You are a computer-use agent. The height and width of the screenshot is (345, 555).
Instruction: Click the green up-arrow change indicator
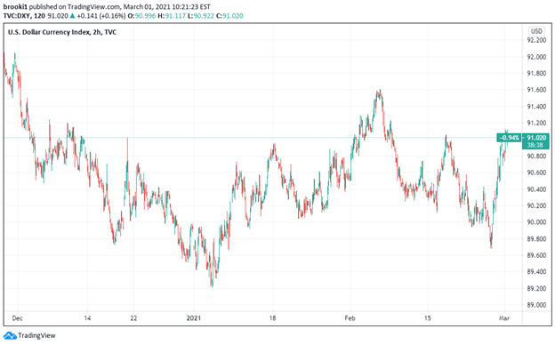[73, 16]
